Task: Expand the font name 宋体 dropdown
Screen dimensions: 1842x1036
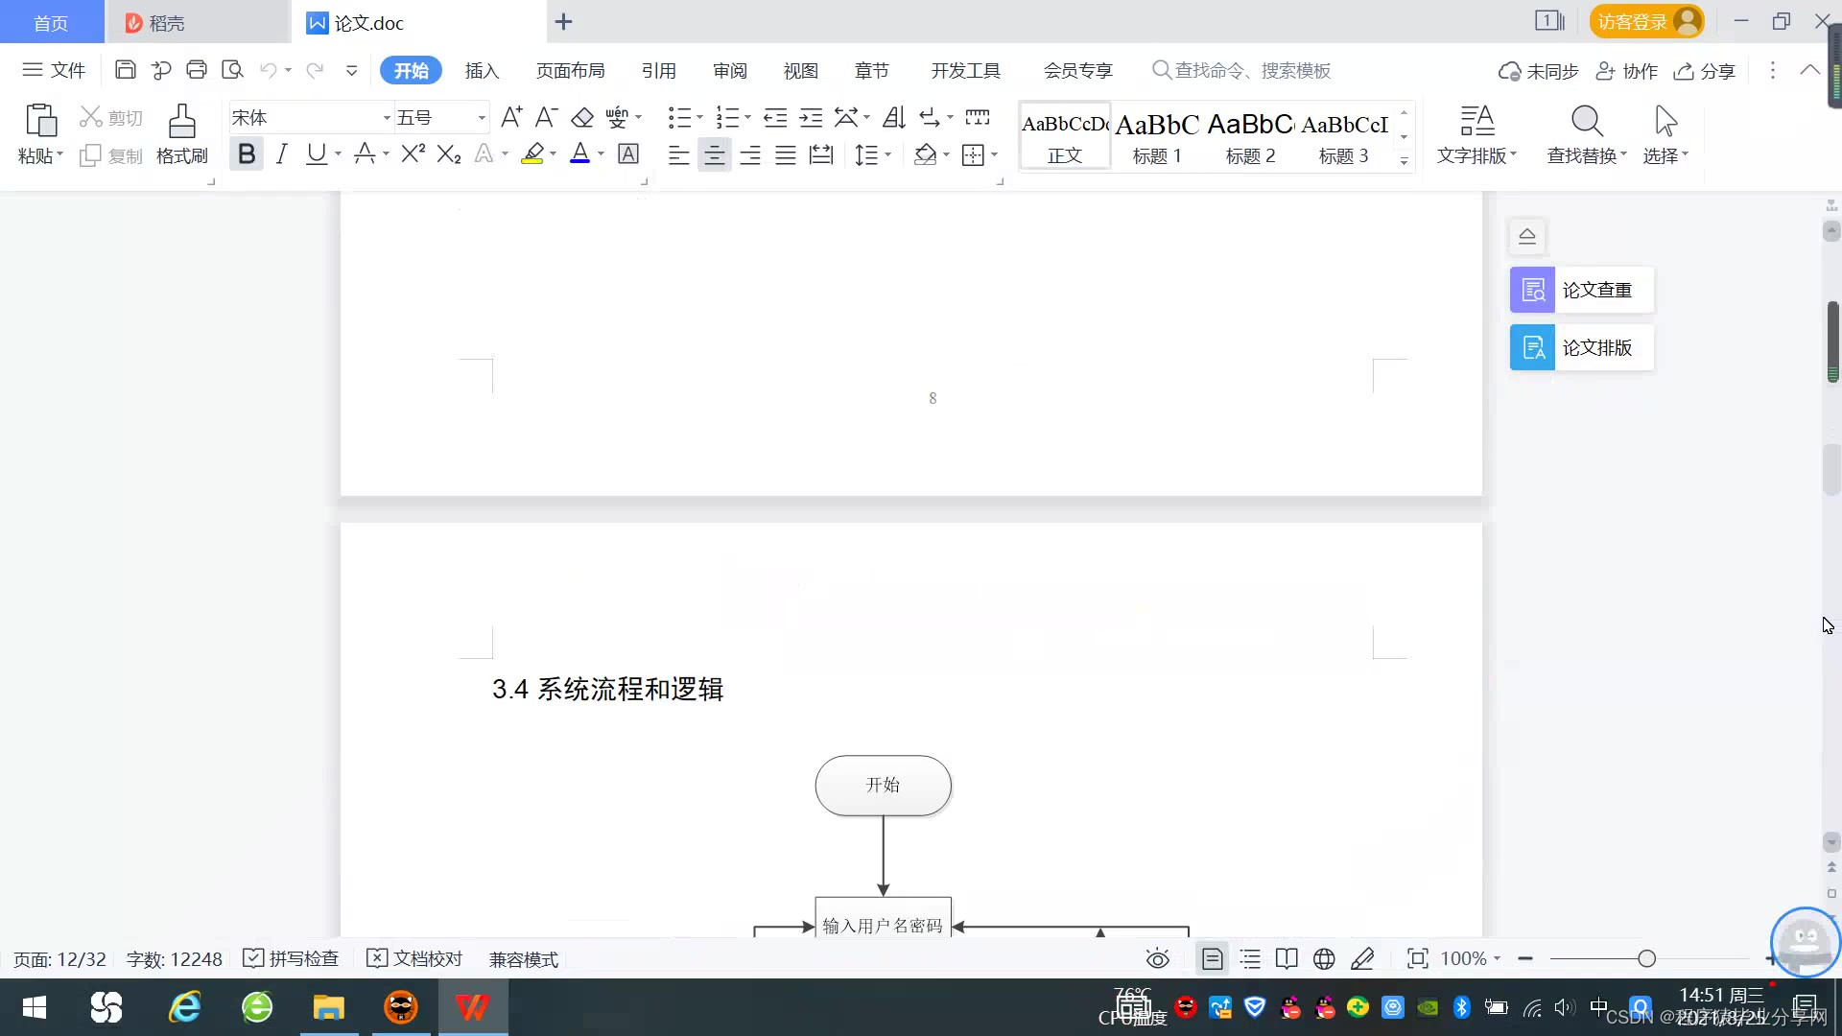Action: [387, 118]
